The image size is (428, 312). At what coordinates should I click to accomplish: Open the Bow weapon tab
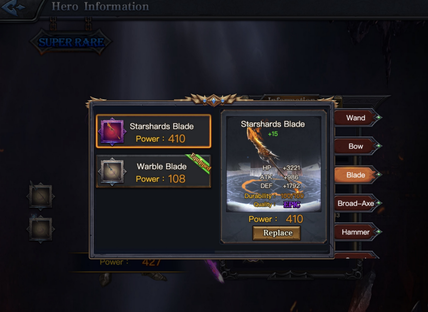click(356, 146)
